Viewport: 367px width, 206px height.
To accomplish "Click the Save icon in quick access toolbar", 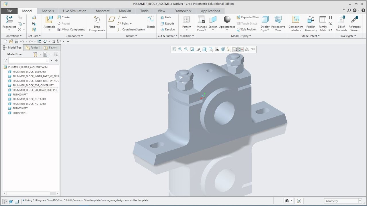I will [x=17, y=41].
